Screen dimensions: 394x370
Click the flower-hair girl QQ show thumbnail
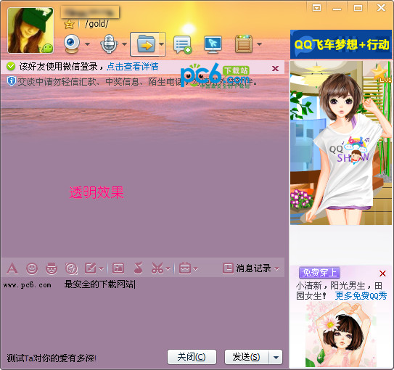pos(341,334)
